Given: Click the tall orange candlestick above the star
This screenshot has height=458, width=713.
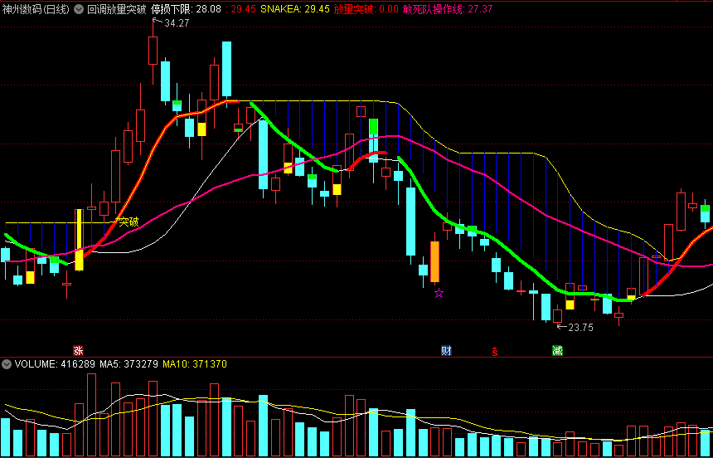Looking at the screenshot, I should click(x=434, y=261).
